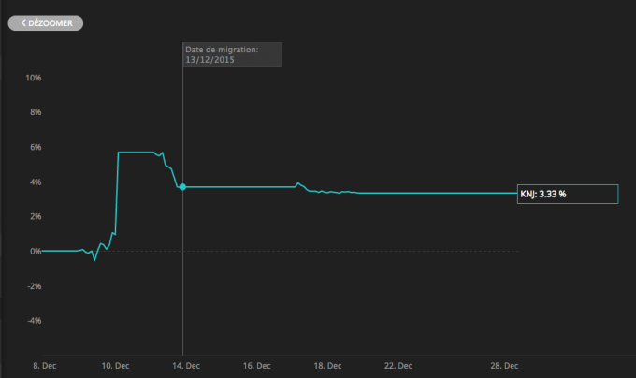The image size is (636, 378).
Task: Click the 18. Dec axis label
Action: (x=327, y=366)
